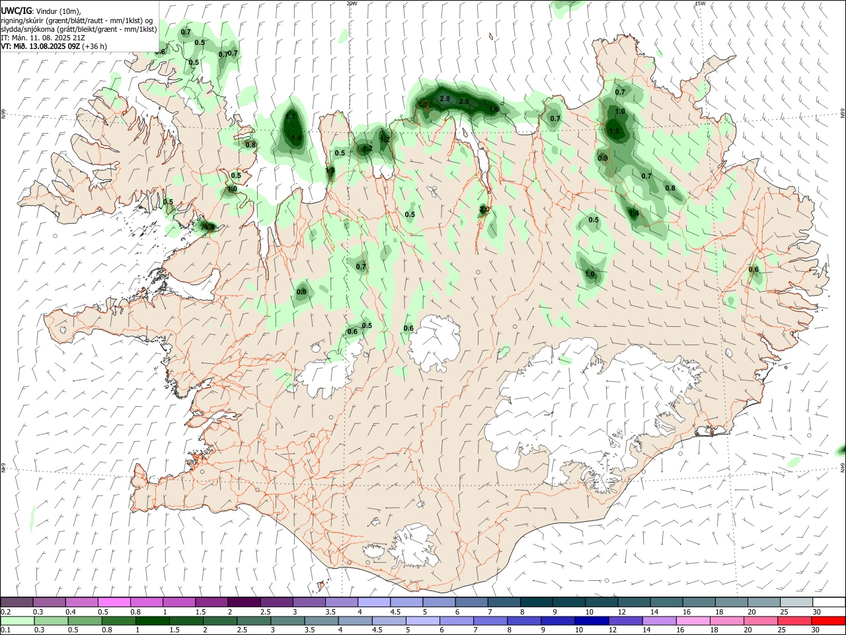Screen dimensions: 846x635
Task: Click the '1.5' precipitation value on the map
Action: tap(615, 132)
